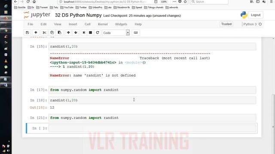Open the Pocket save icon
Screen dimensions: 275x154
coord(180,2)
